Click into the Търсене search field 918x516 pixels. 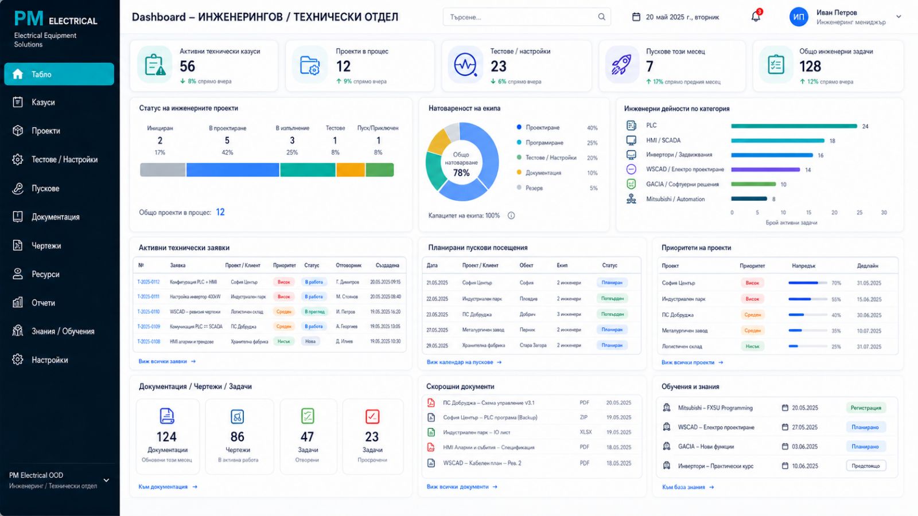tap(527, 17)
